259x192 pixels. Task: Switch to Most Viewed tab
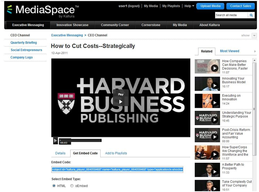coord(230,51)
